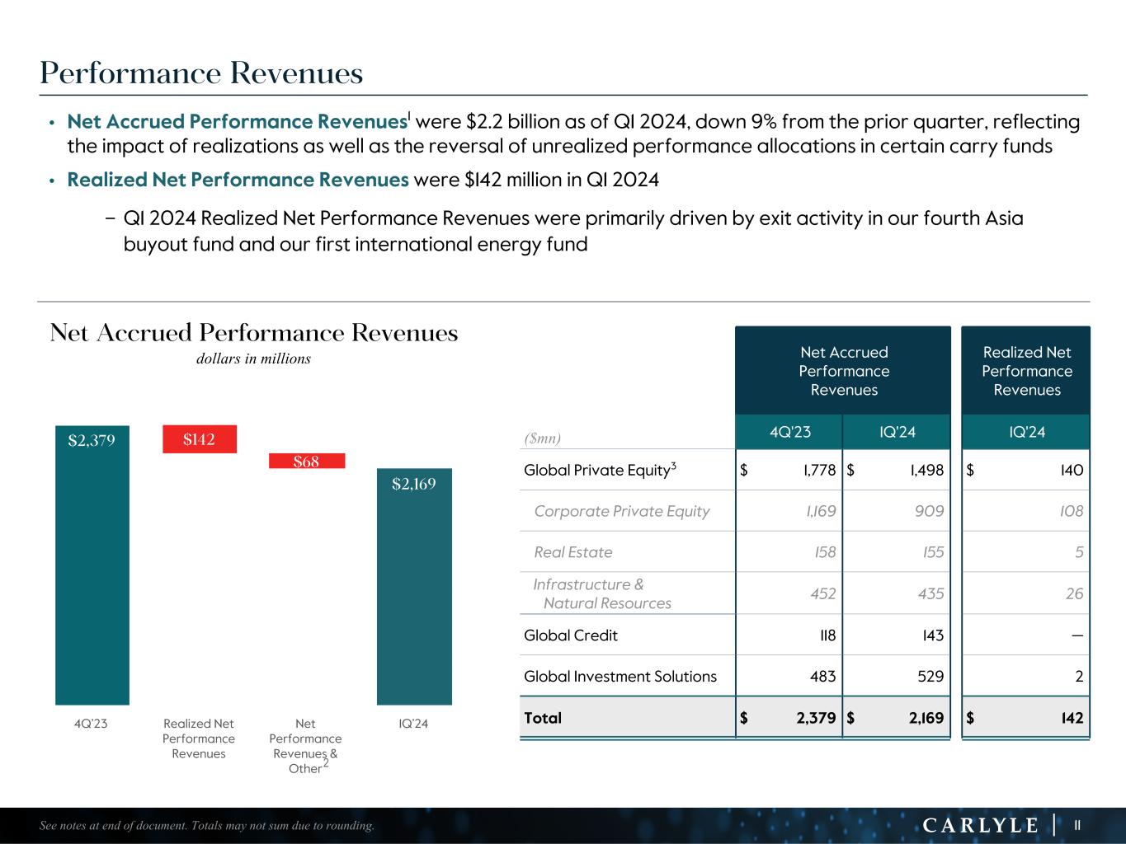This screenshot has width=1126, height=844.
Task: Click the bold Realized Net Performance Revenues bullet text
Action: click(238, 180)
